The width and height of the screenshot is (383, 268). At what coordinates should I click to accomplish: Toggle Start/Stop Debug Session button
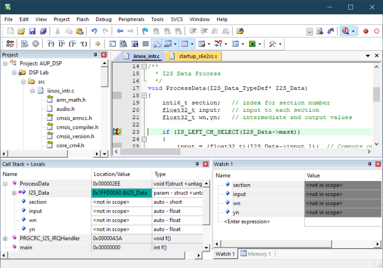[345, 31]
